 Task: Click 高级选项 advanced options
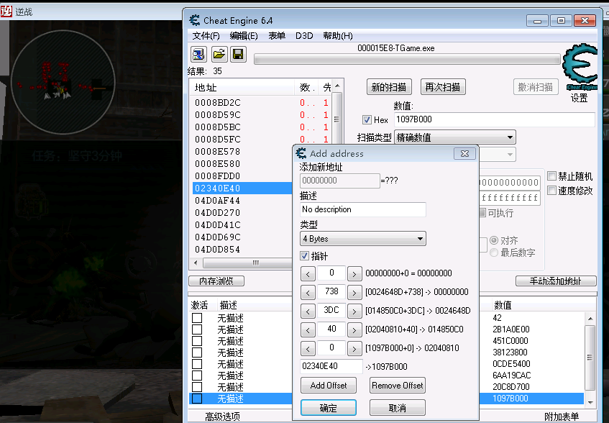[222, 417]
